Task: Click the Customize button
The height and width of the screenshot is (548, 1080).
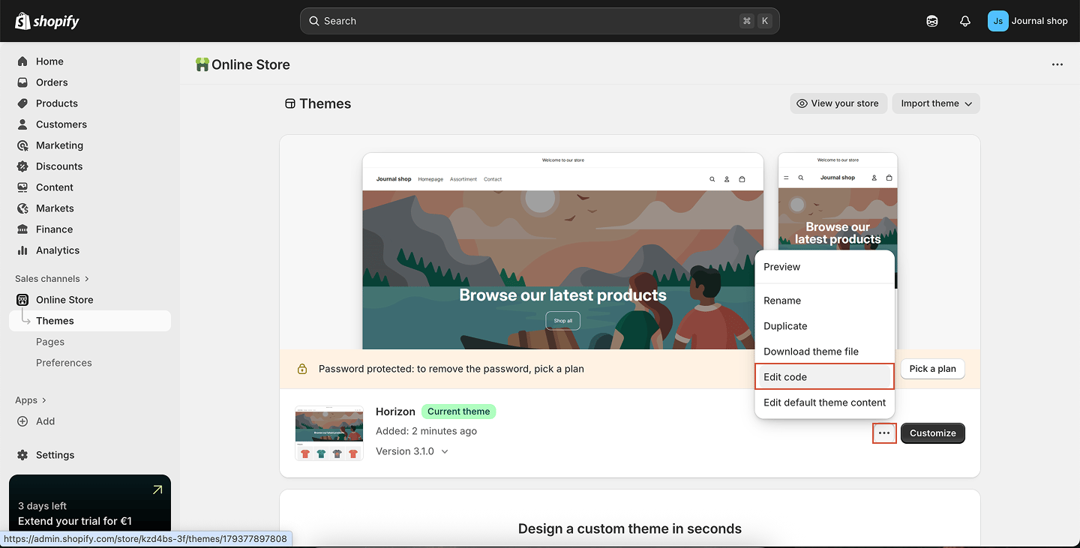Action: click(x=933, y=433)
